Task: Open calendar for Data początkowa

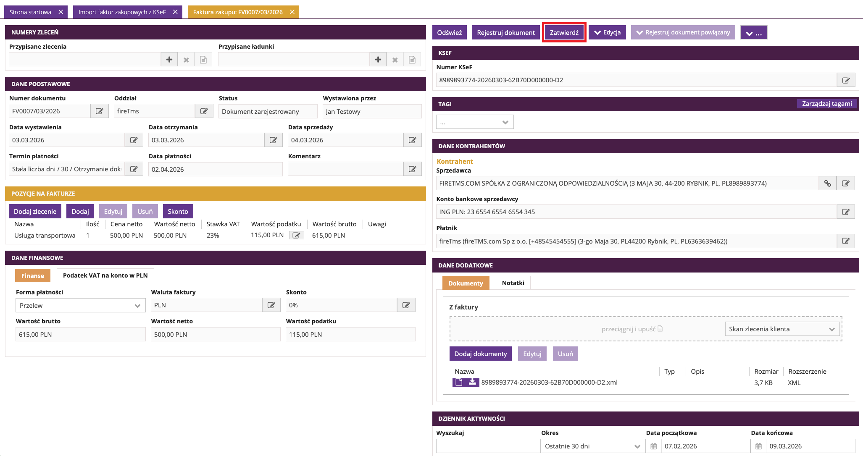Action: point(653,446)
